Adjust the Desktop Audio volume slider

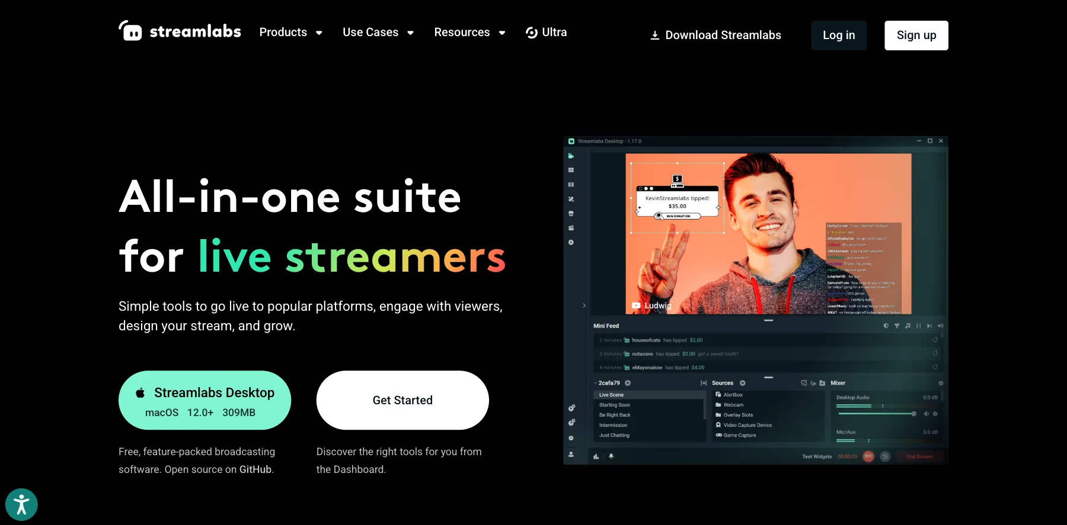877,414
